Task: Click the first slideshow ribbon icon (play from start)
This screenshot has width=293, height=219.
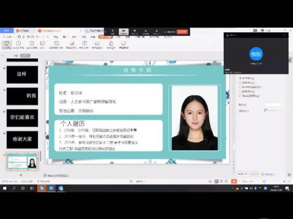Action: point(7,44)
